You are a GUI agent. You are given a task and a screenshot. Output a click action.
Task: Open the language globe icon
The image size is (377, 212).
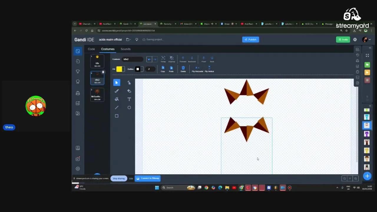click(x=355, y=39)
